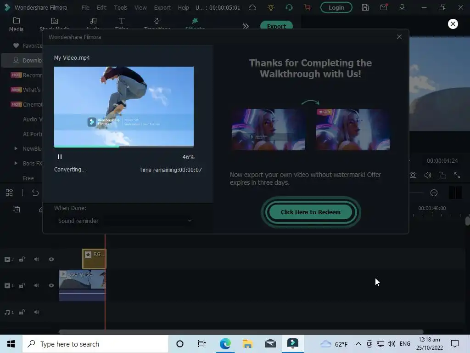Lock audio track 1
Viewport: 470px width, 353px height.
pos(22,312)
